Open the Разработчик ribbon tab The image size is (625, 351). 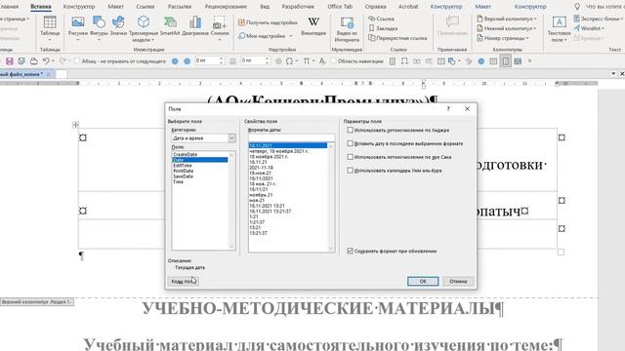298,7
